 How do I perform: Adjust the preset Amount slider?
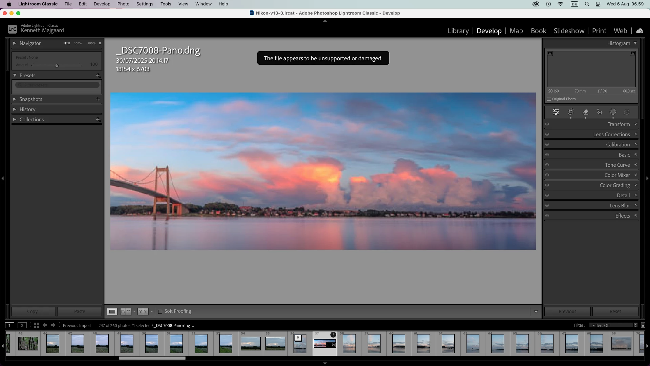click(57, 65)
